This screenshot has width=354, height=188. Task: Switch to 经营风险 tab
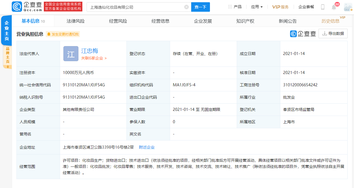coord(118,21)
